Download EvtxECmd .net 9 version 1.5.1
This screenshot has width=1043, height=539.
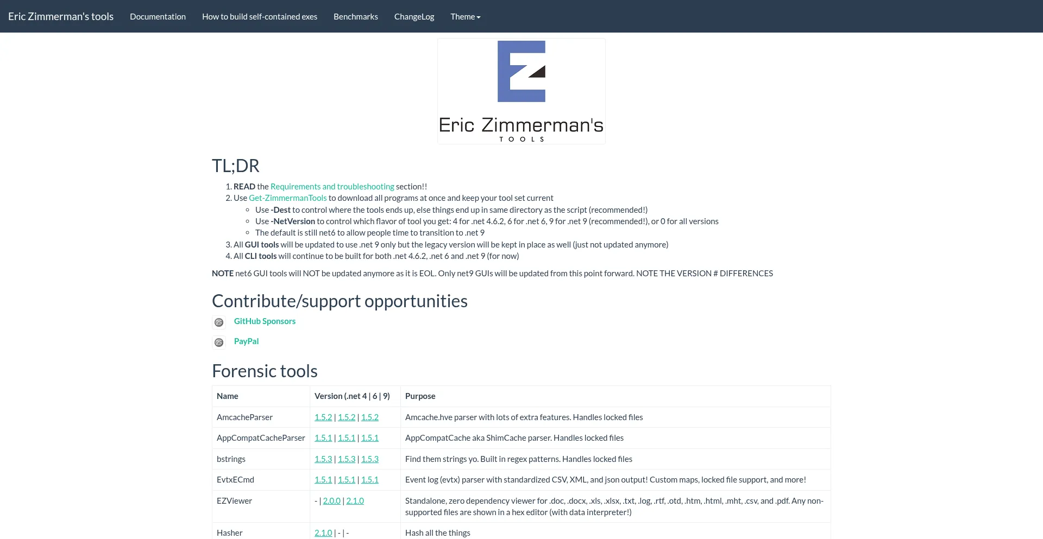[369, 480]
